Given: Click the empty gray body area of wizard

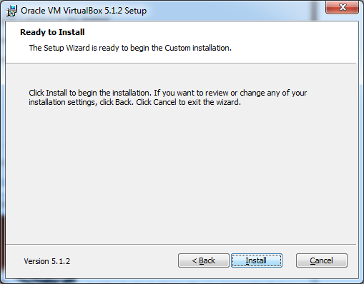Looking at the screenshot, I should coord(181,173).
